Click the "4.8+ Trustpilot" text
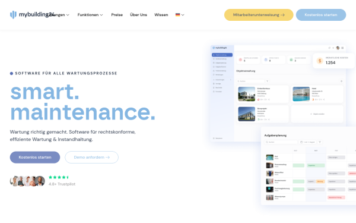The height and width of the screenshot is (223, 356). pyautogui.click(x=62, y=184)
